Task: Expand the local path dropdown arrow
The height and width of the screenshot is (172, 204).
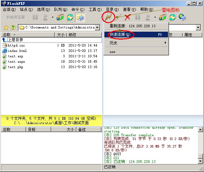Action: 97,28
